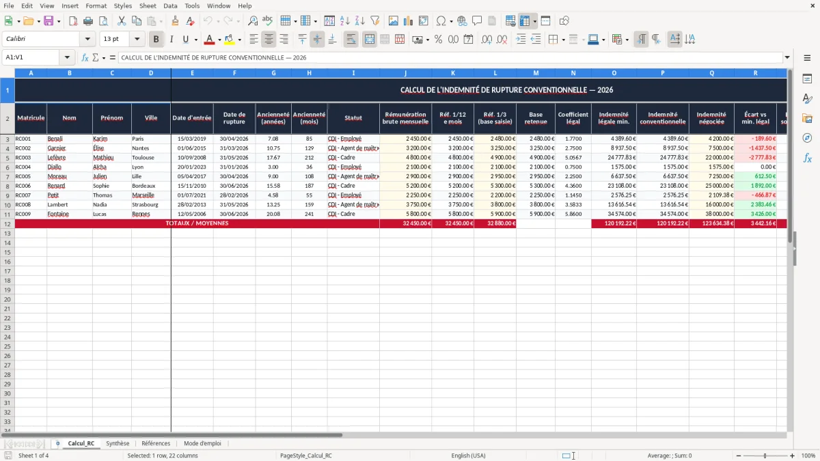Toggle Wrap Text
This screenshot has height=461, width=820.
(351, 40)
